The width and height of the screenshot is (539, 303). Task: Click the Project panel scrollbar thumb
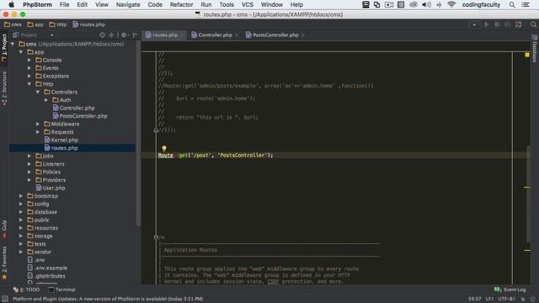point(138,133)
